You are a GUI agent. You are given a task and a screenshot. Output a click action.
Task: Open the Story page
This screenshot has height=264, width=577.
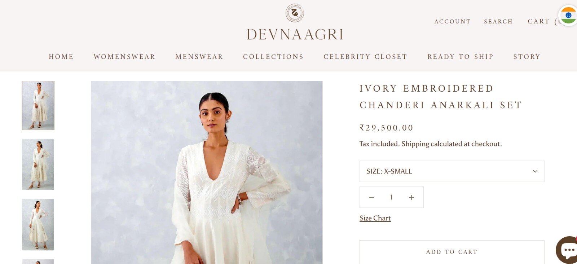527,57
